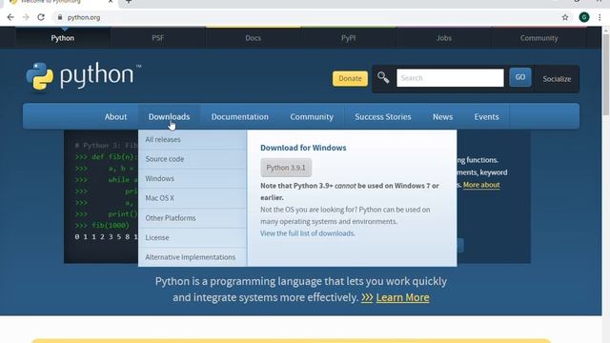Click the Learn More link
Image resolution: width=610 pixels, height=343 pixels.
point(402,297)
